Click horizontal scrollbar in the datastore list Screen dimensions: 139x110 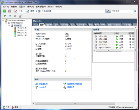[109, 51]
